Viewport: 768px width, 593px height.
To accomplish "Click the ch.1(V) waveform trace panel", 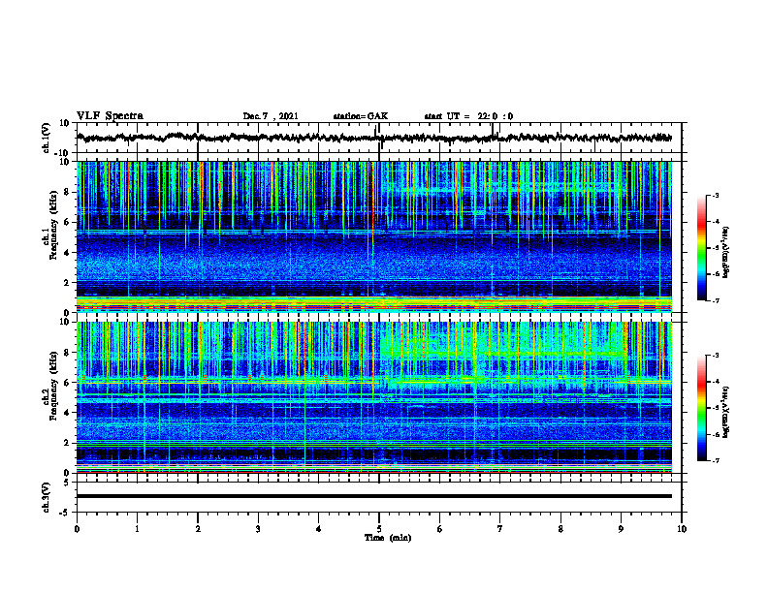I will (x=378, y=138).
